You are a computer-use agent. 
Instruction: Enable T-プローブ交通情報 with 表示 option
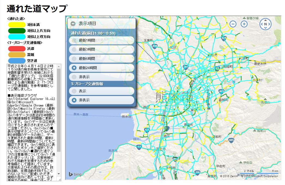[x=74, y=91]
